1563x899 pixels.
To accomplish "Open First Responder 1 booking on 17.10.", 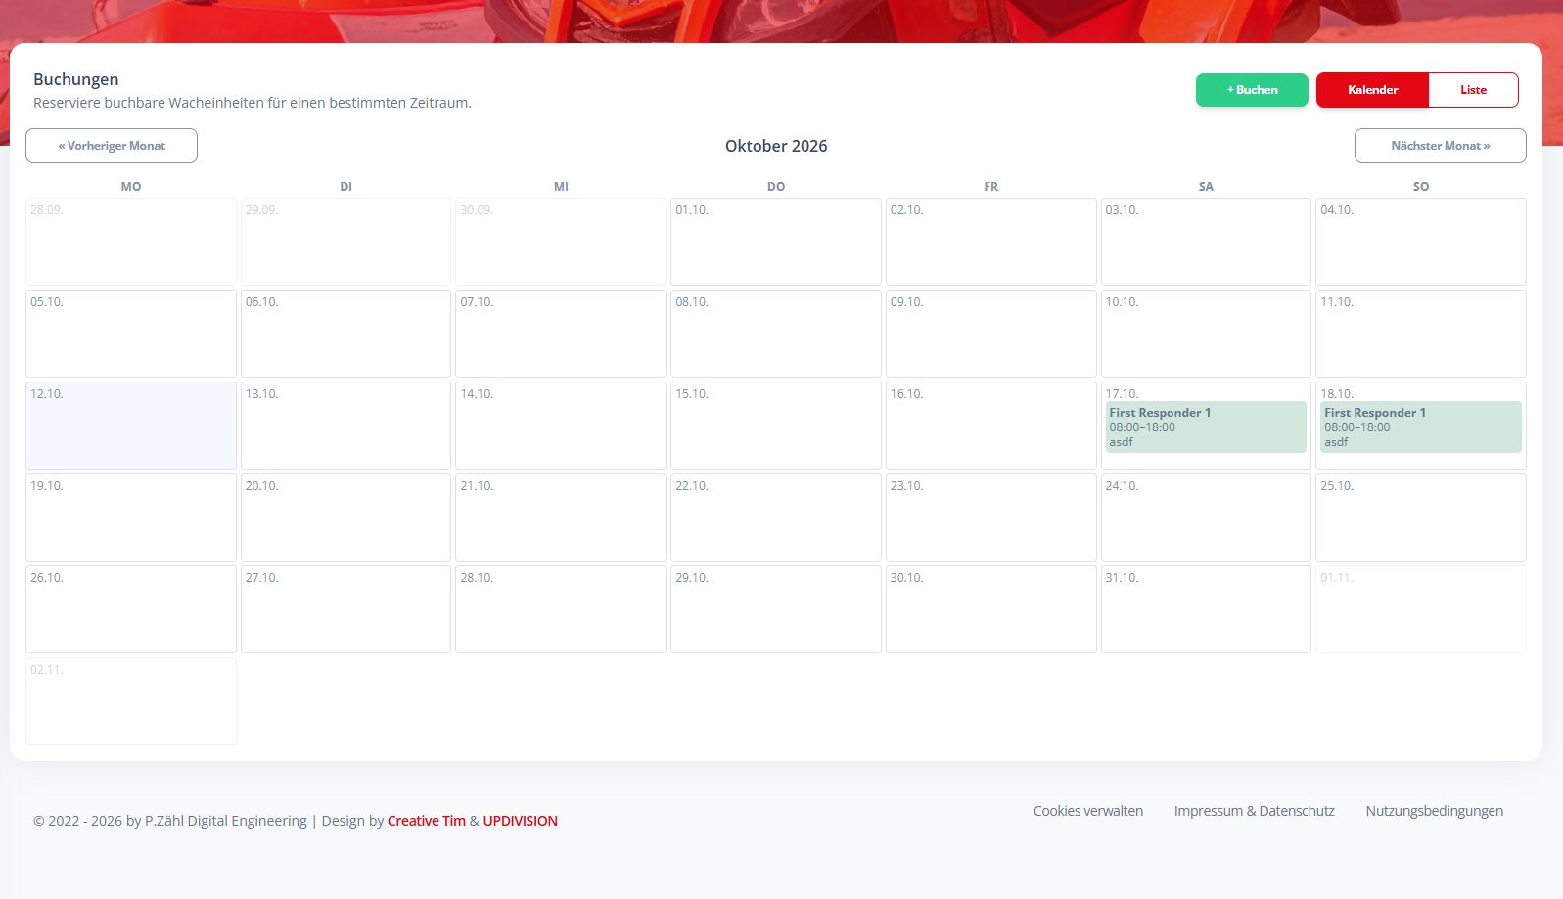I will coord(1206,427).
